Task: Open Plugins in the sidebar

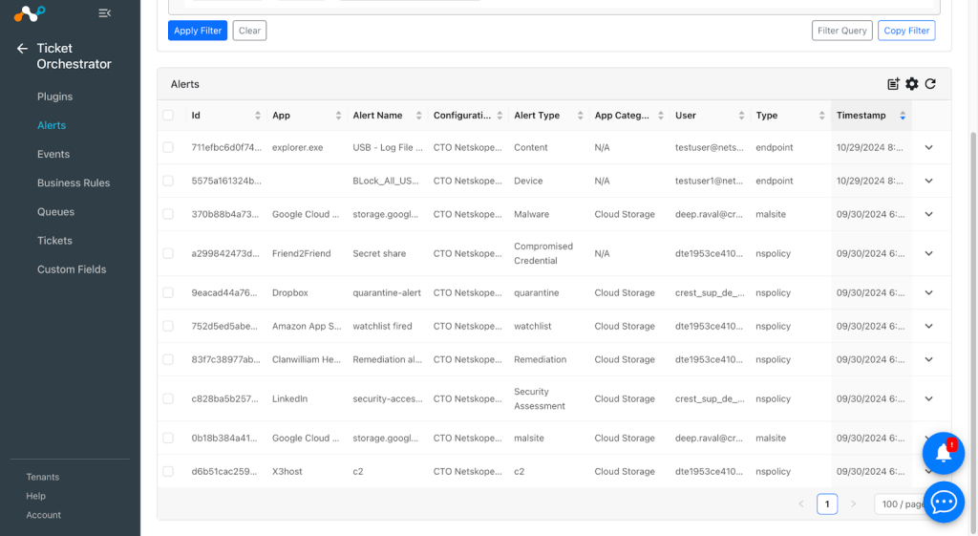Action: coord(54,96)
